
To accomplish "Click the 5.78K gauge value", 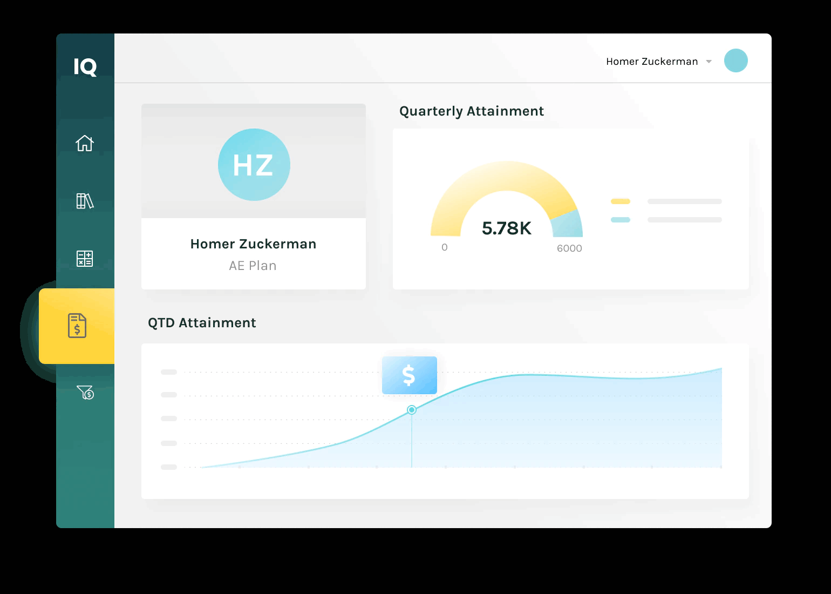I will pos(506,228).
